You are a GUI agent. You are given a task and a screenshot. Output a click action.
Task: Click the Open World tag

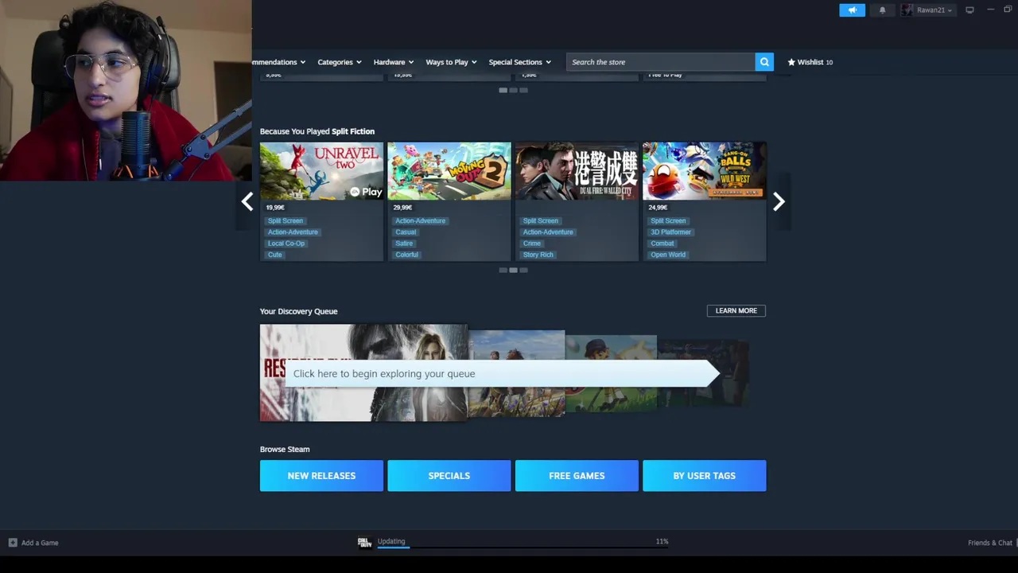tap(668, 255)
